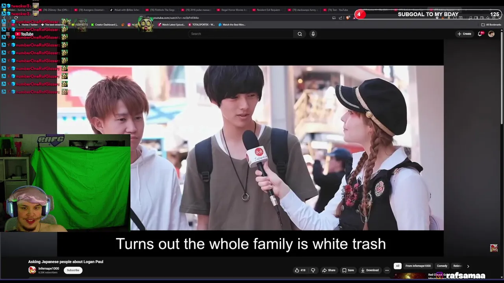This screenshot has width=504, height=283.
Task: Switch to the Flintlock: The Siege tab
Action: [161, 10]
